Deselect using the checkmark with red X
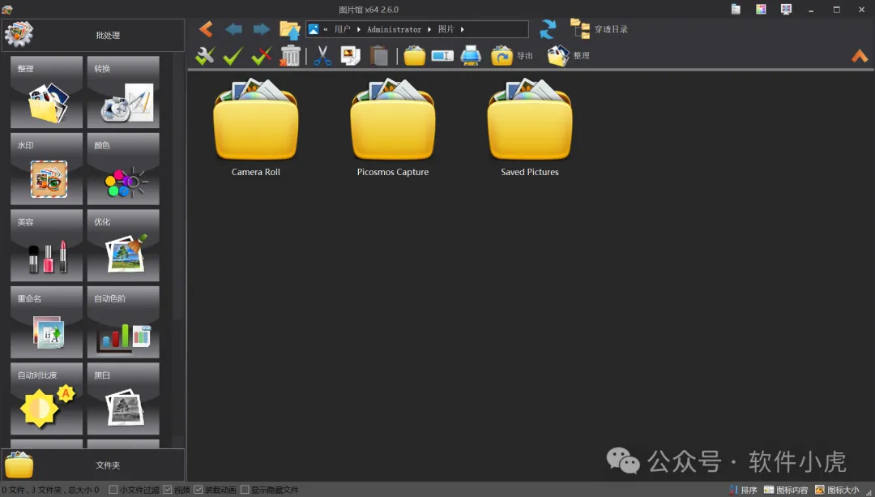Viewport: 875px width, 497px height. click(261, 56)
